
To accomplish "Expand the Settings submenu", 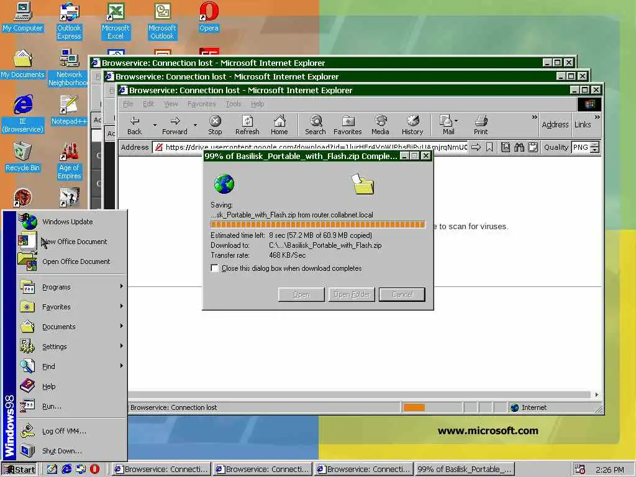I will point(72,347).
